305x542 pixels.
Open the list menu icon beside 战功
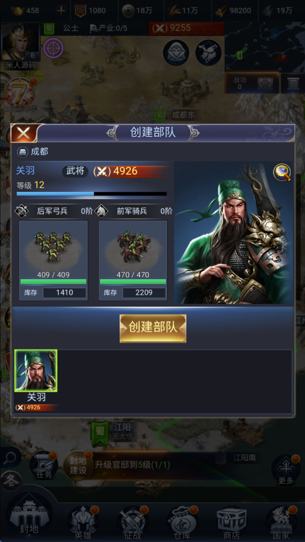coord(293,83)
